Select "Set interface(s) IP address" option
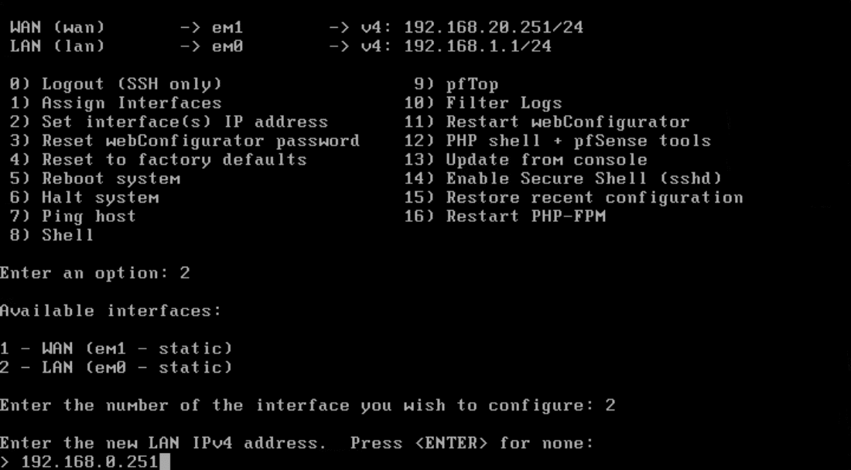851x470 pixels. coord(184,122)
